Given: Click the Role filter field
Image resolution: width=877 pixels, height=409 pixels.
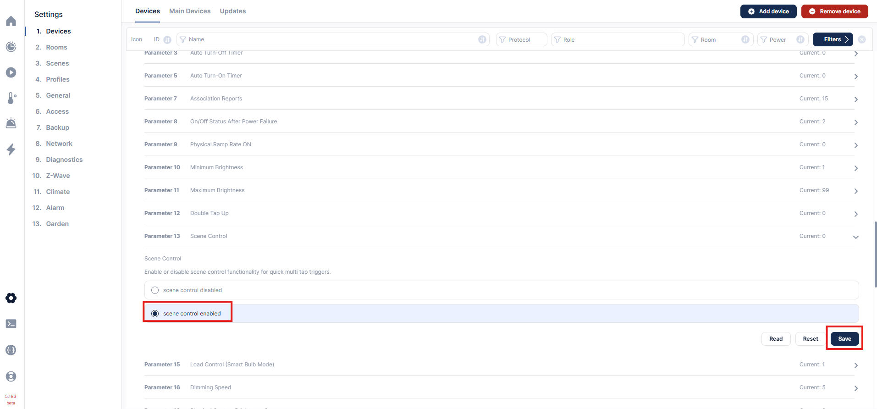Looking at the screenshot, I should 618,39.
